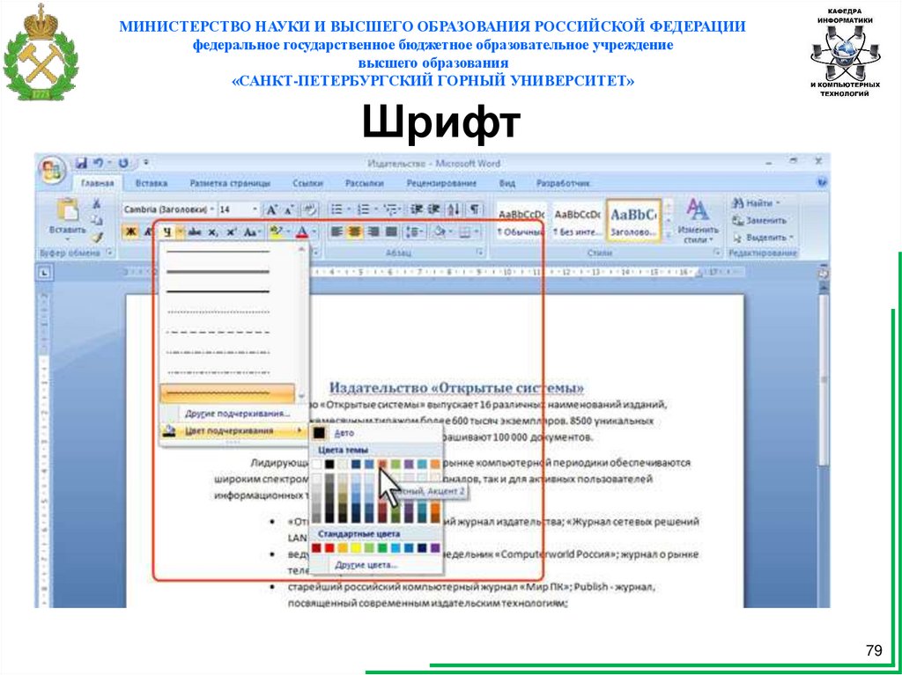This screenshot has width=902, height=675.
Task: Open the Ссылки tab
Action: (307, 183)
